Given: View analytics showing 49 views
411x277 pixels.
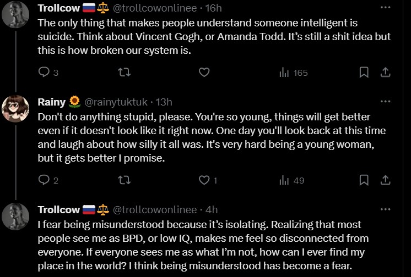Looking at the screenshot, I should [x=292, y=180].
